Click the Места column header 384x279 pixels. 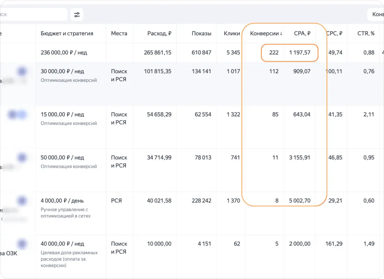[x=119, y=33]
